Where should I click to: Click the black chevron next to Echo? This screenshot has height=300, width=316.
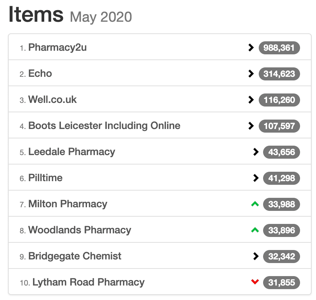coord(251,74)
